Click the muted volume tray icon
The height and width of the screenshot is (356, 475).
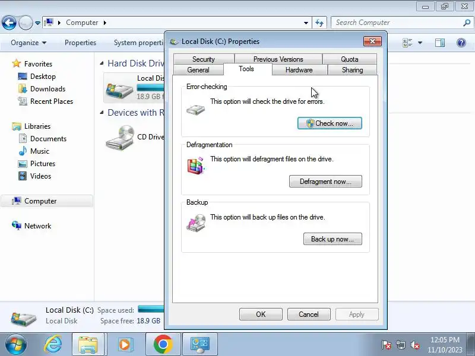coord(414,345)
